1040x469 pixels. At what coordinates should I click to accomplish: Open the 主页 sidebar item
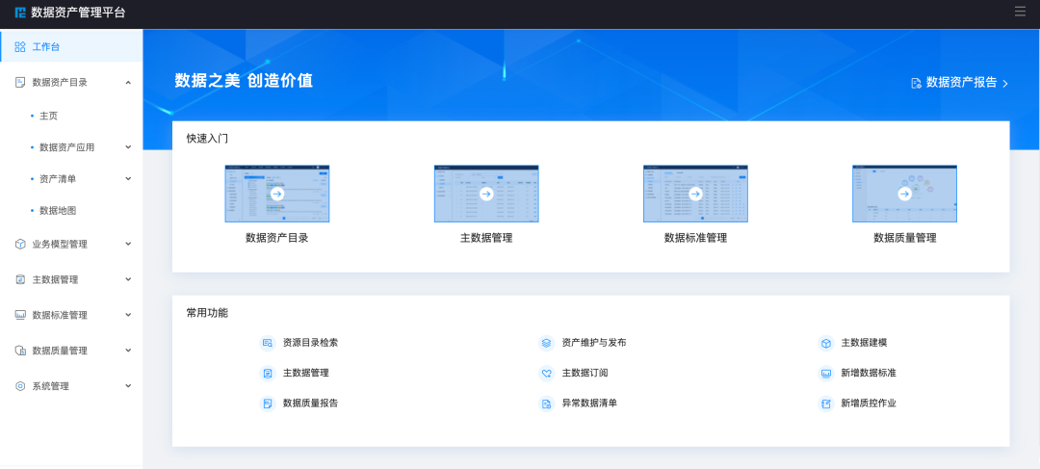pyautogui.click(x=48, y=116)
